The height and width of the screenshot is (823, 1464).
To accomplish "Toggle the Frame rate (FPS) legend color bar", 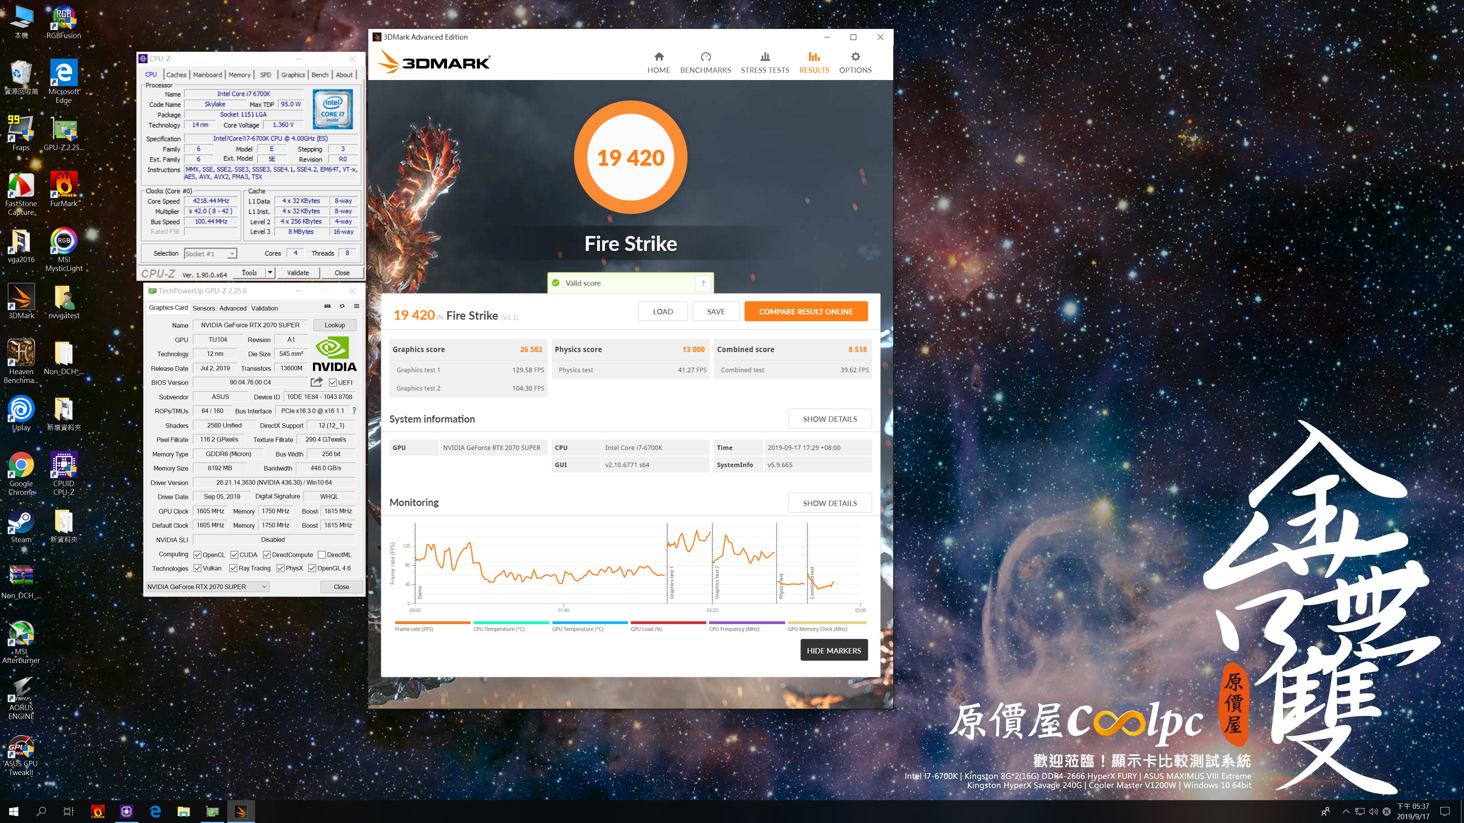I will [432, 623].
